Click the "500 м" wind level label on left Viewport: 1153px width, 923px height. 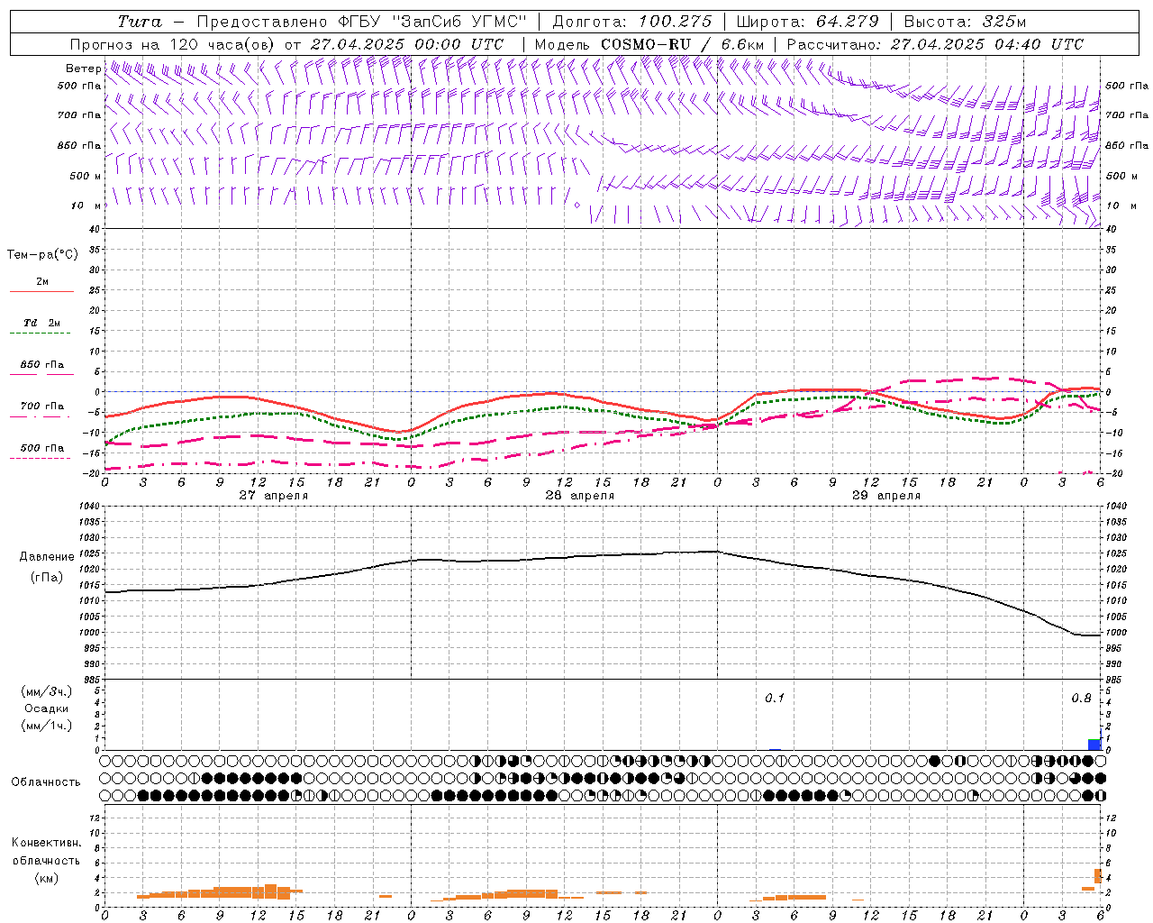86,177
